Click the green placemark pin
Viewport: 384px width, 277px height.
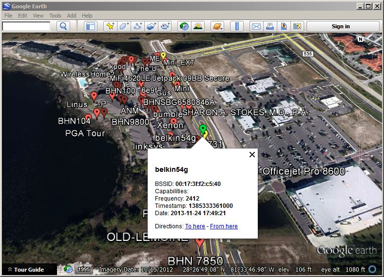click(x=203, y=129)
